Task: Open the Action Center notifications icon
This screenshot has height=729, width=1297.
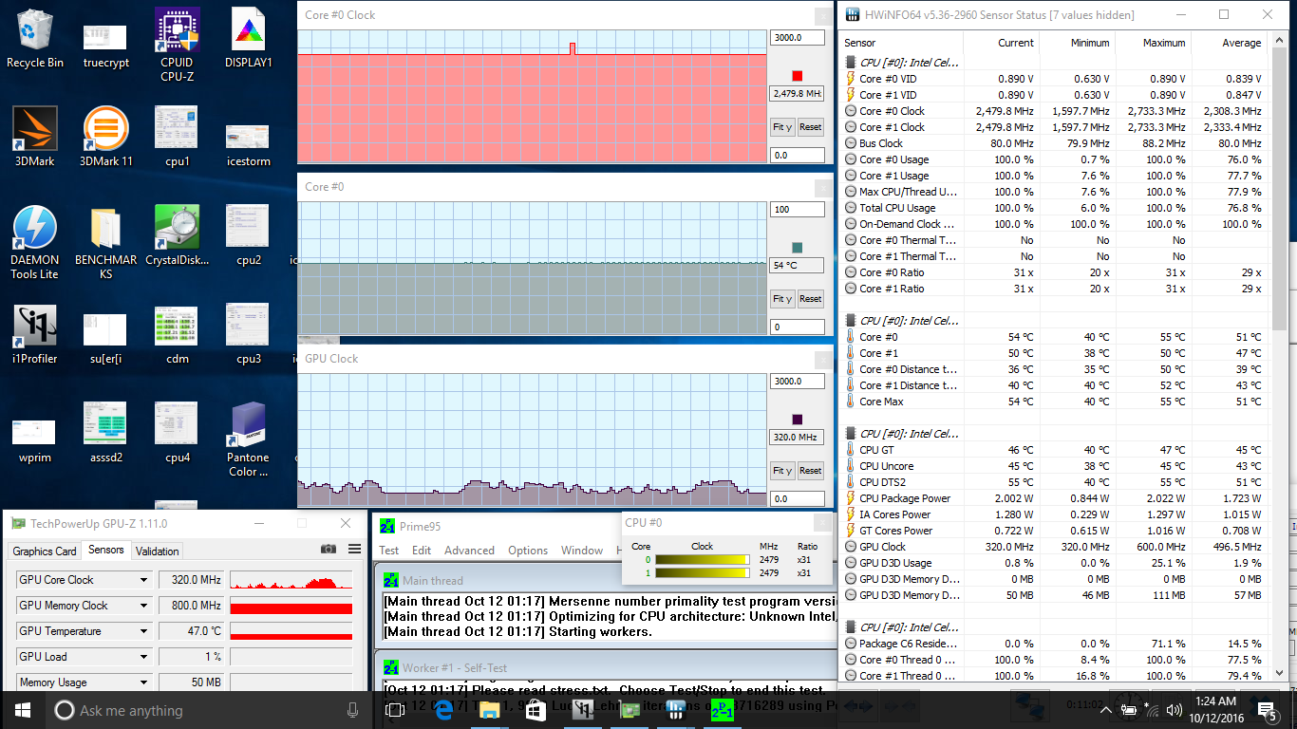Action: pos(1267,710)
